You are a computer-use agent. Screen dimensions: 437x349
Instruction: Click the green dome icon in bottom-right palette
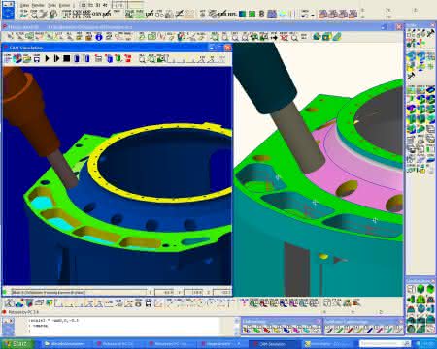(x=420, y=300)
